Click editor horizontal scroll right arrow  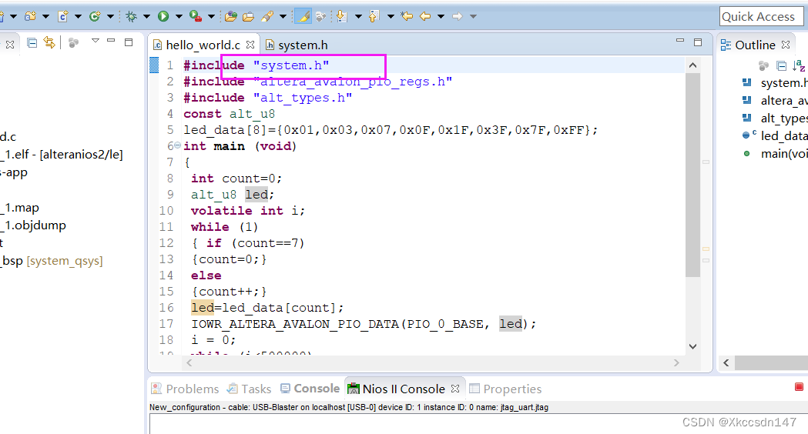676,363
